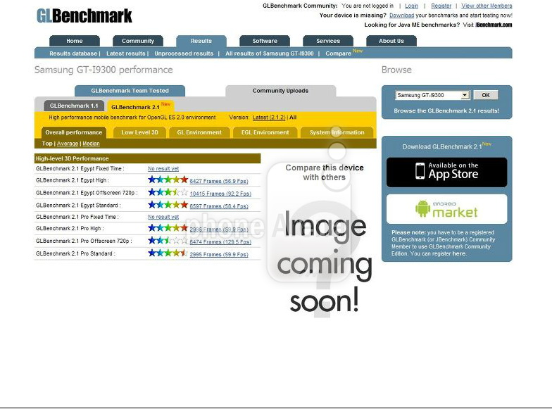
Task: Click the Pro Standard star rating
Action: coord(168,253)
